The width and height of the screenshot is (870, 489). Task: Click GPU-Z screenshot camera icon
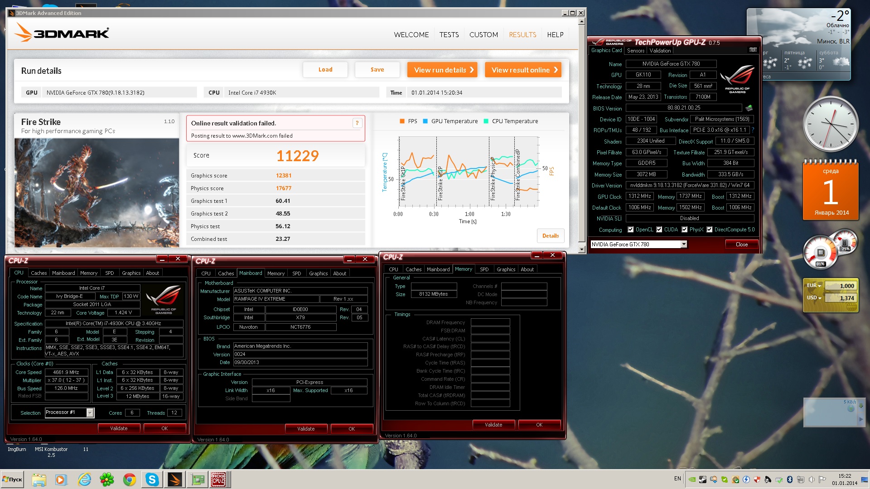tap(753, 50)
